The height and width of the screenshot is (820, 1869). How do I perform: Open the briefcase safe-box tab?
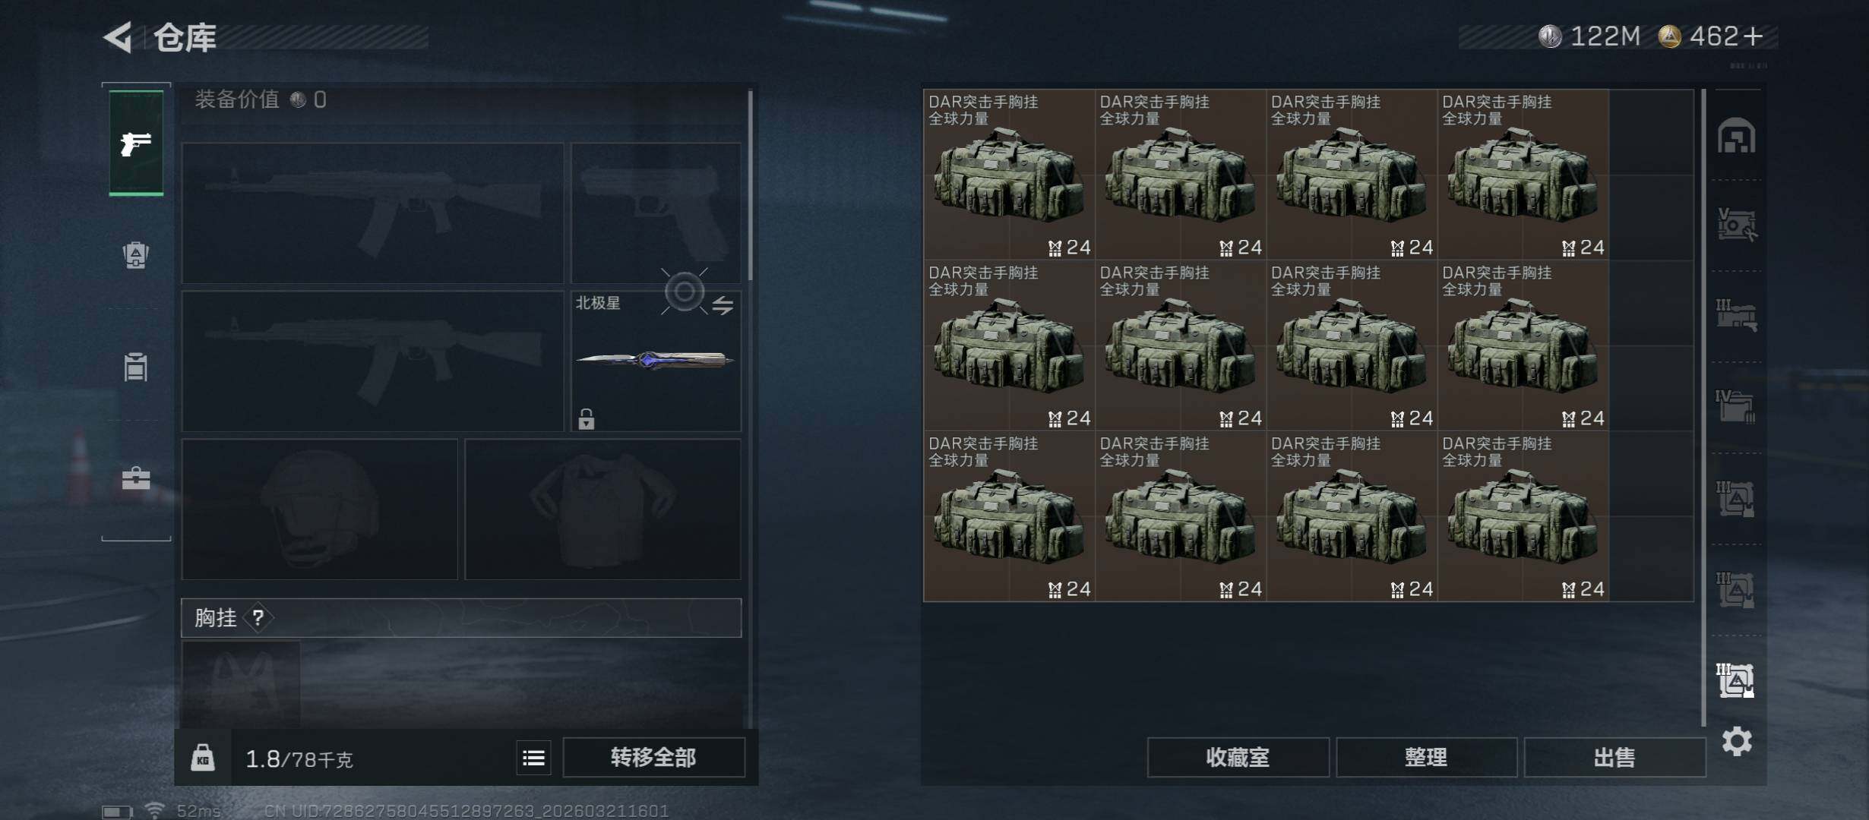[136, 478]
